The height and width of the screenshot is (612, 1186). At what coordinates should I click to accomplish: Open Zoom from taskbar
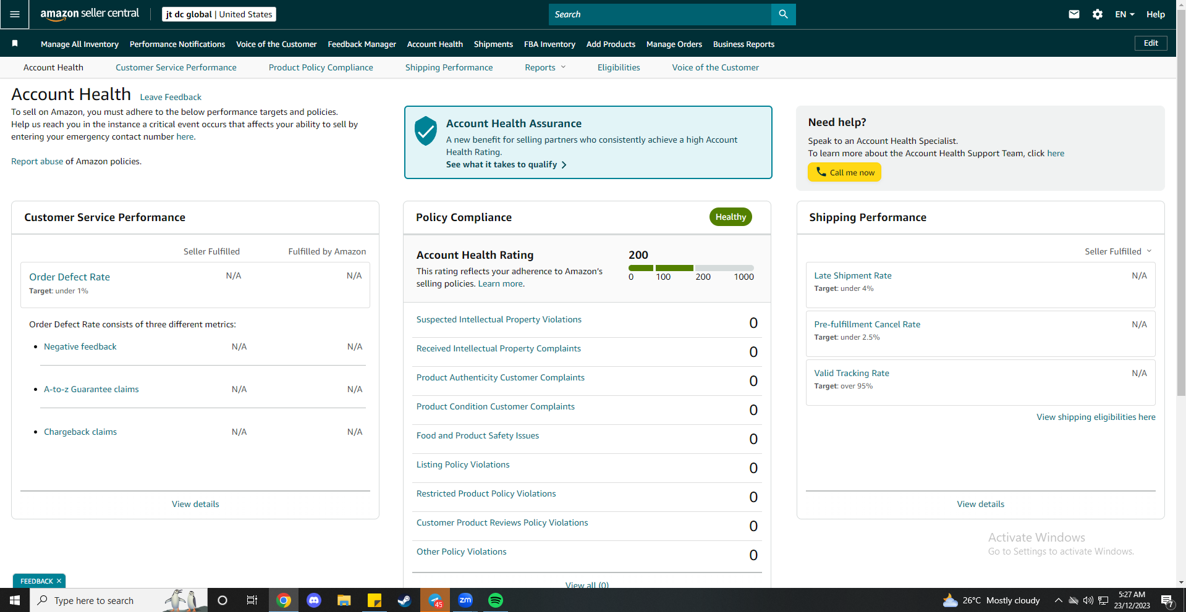[x=465, y=600]
